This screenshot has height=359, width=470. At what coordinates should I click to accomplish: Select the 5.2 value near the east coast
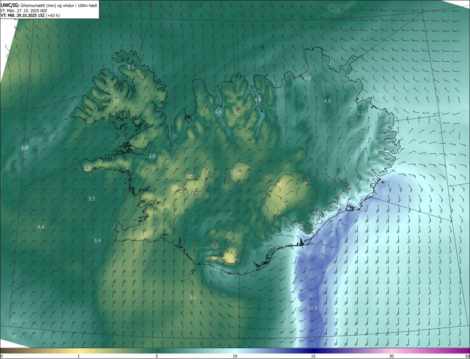(360, 113)
